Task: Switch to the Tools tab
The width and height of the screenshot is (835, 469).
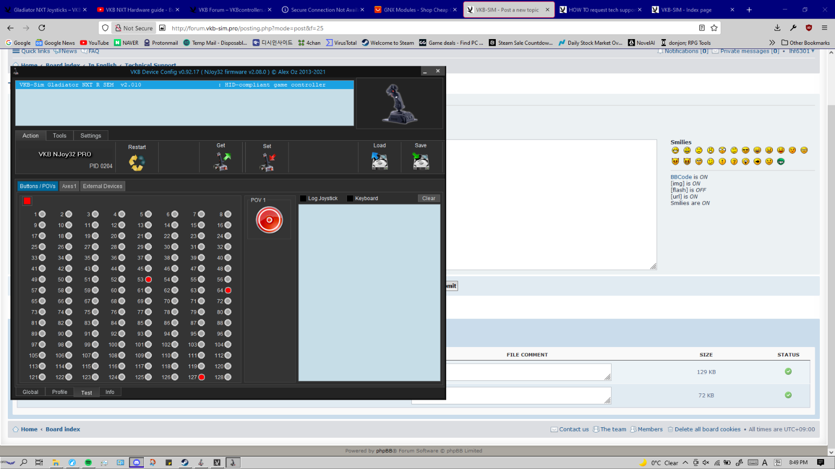Action: tap(59, 135)
